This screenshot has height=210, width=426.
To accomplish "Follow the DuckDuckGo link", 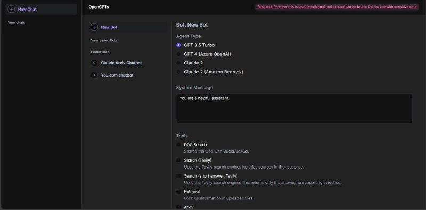I will tap(235, 152).
